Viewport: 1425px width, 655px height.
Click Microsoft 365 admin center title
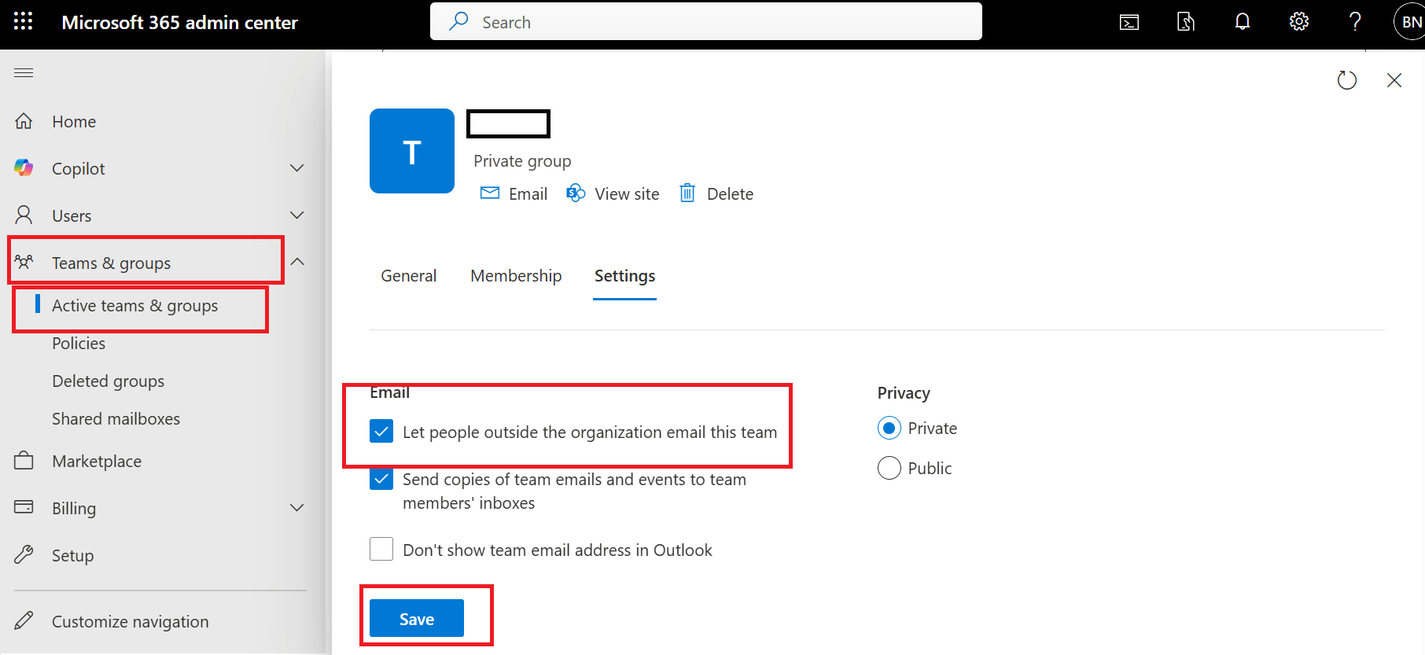click(180, 23)
